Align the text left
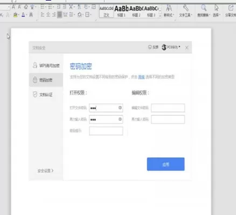Image resolution: width=236 pixels, height=215 pixels. tap(43, 15)
